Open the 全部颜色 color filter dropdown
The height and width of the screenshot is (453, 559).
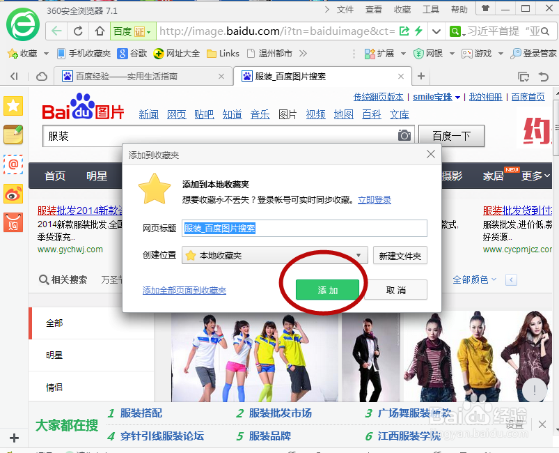[475, 279]
